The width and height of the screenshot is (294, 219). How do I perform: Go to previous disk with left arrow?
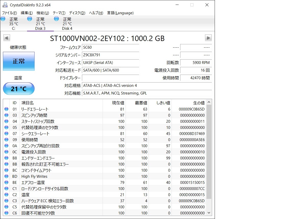(x=7, y=38)
